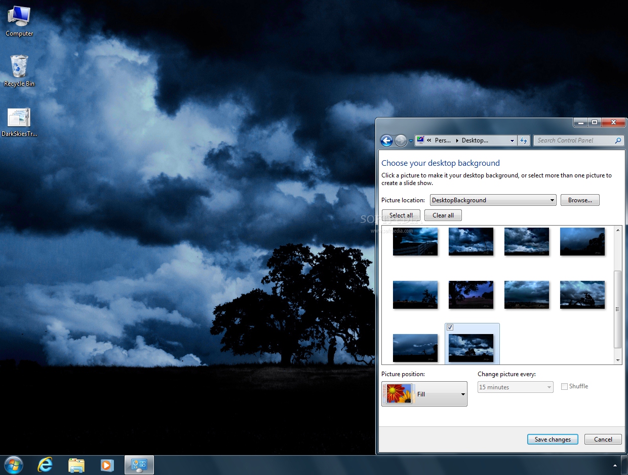Viewport: 628px width, 475px height.
Task: Click the checked tree wallpaper thumbnail
Action: [471, 348]
